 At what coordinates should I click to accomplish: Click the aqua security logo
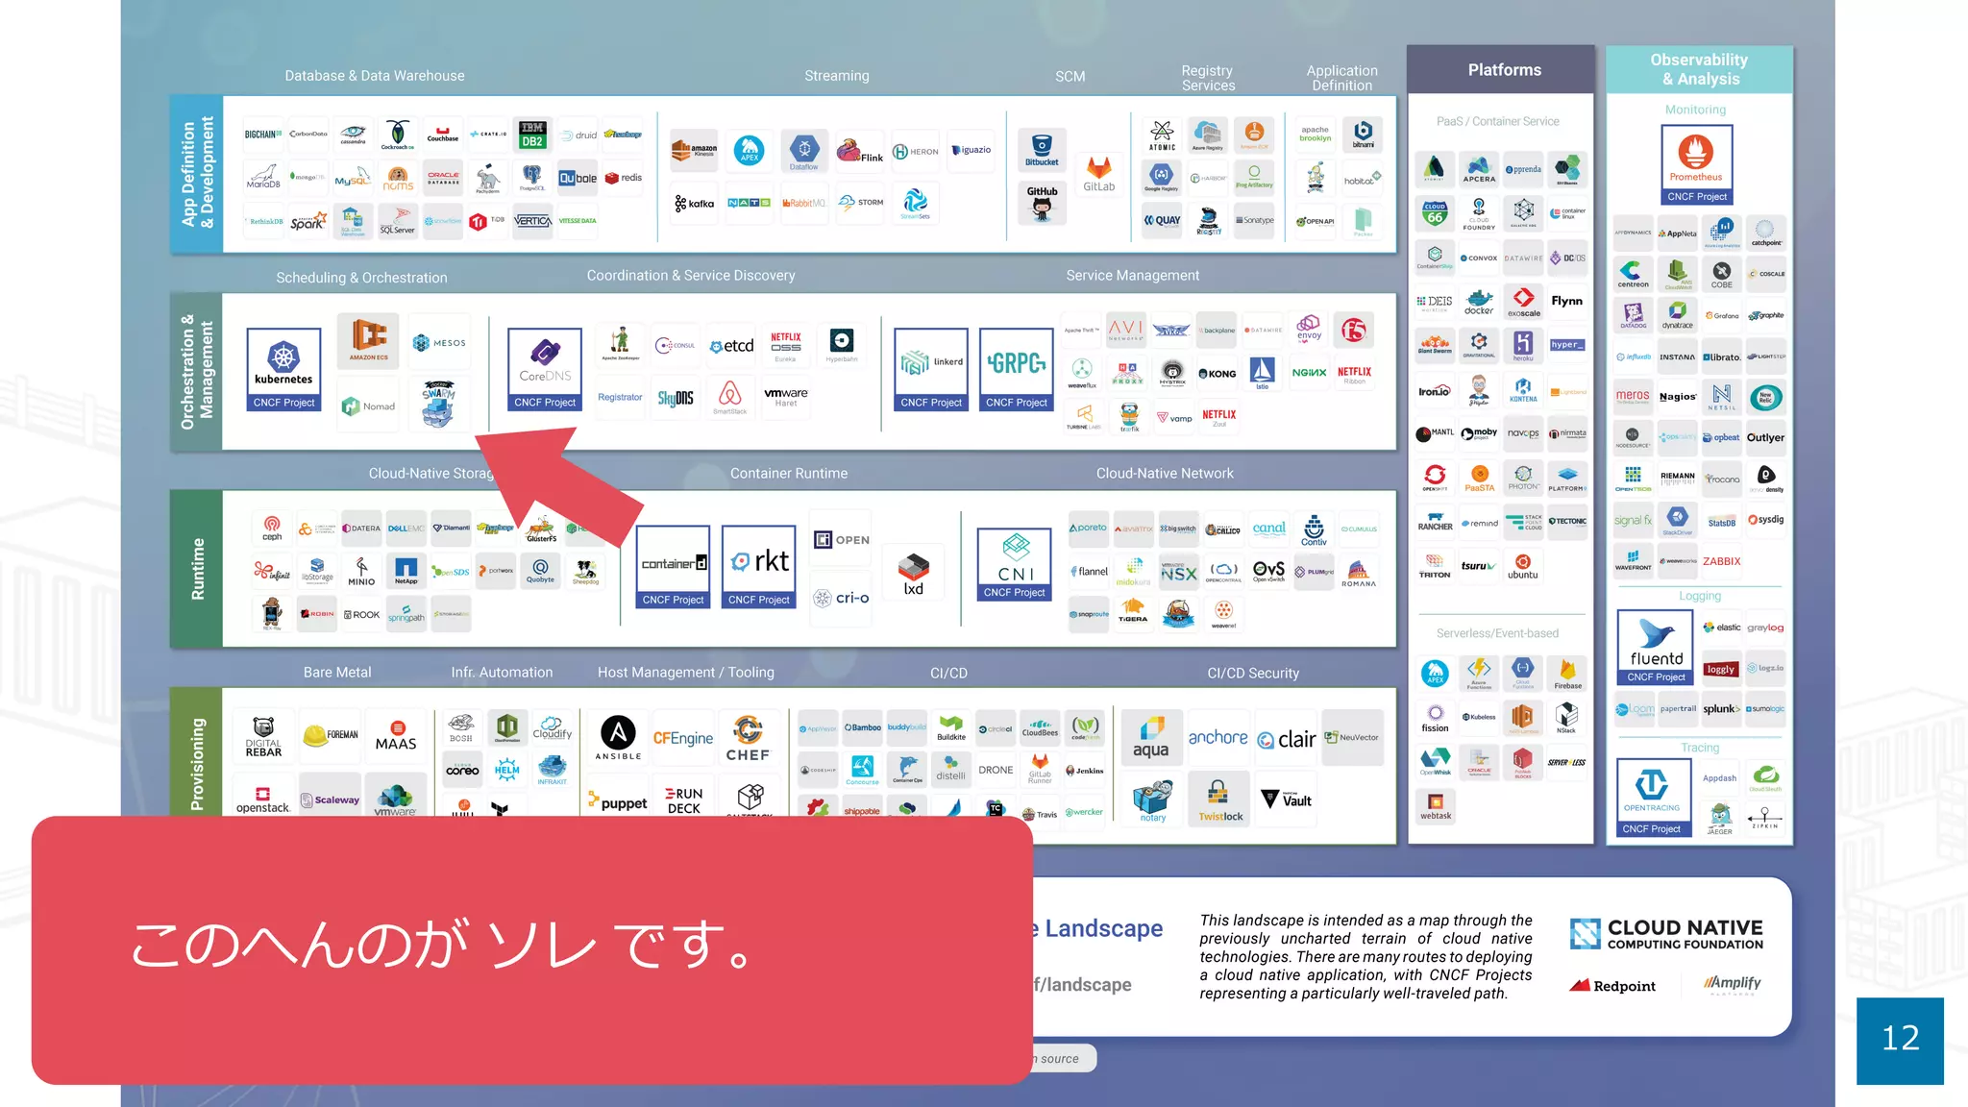[1151, 738]
